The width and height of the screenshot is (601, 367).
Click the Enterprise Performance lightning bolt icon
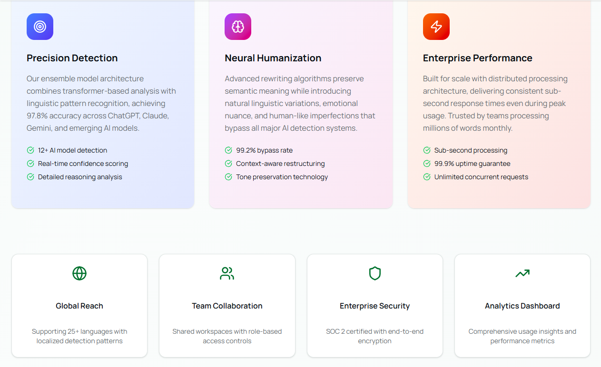coord(436,27)
